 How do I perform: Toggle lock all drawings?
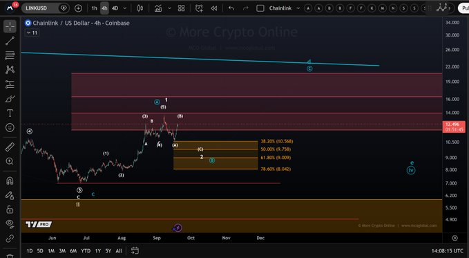pos(10,210)
